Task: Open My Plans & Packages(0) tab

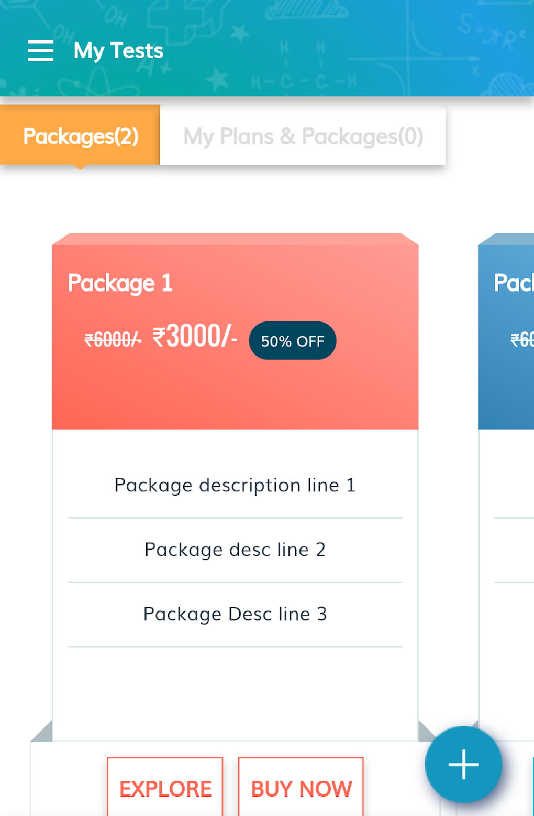Action: coord(303,136)
